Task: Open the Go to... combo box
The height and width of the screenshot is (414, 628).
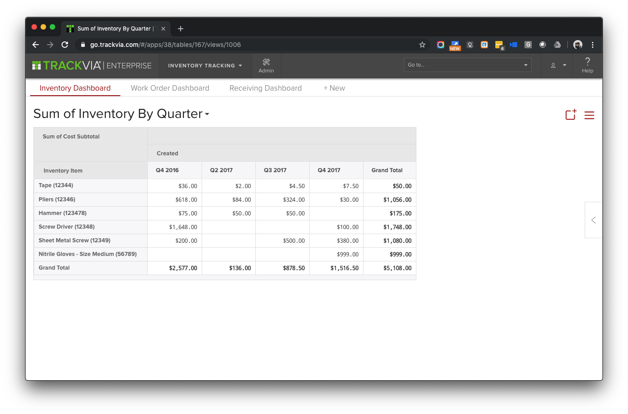Action: click(468, 65)
